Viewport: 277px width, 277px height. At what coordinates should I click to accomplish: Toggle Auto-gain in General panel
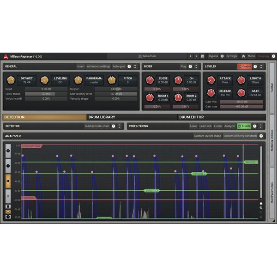point(119,66)
